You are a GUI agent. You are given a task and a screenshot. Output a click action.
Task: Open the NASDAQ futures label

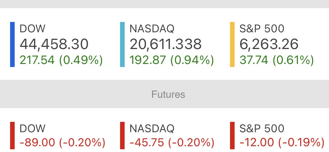(152, 129)
